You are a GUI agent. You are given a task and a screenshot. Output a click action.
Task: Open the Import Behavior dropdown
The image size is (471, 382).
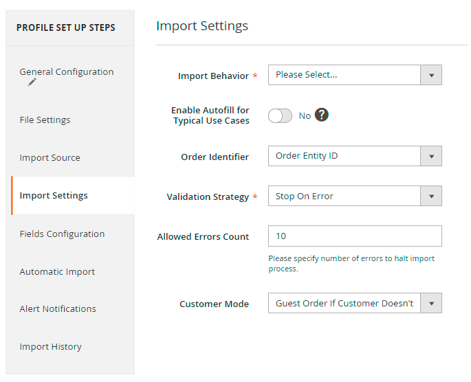pos(344,75)
